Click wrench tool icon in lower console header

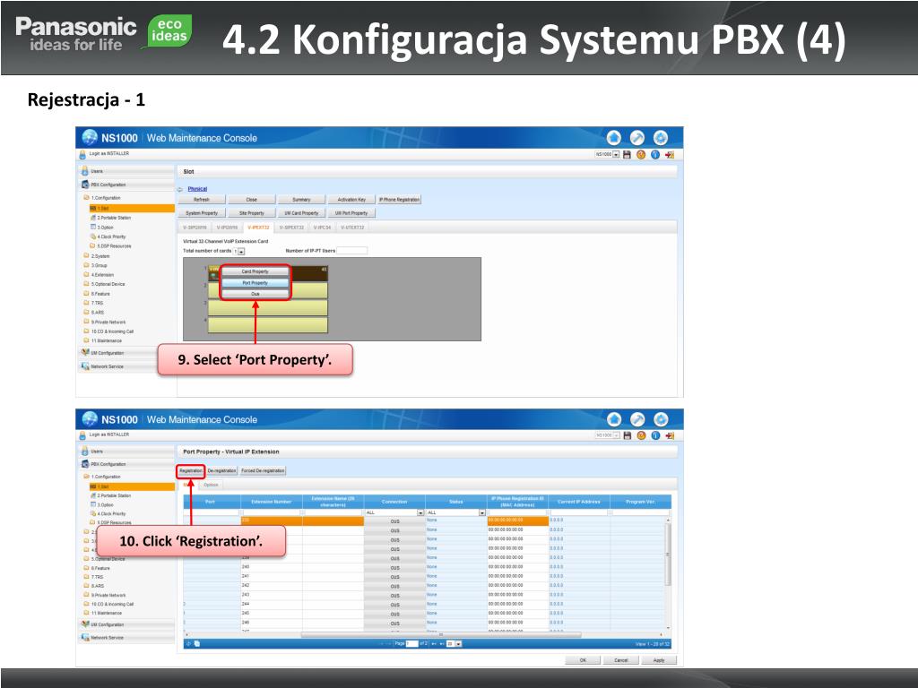pyautogui.click(x=637, y=419)
